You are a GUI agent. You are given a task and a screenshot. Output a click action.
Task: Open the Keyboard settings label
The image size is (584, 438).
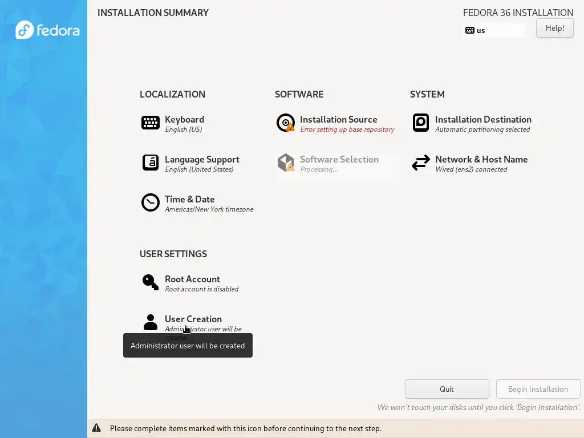184,119
